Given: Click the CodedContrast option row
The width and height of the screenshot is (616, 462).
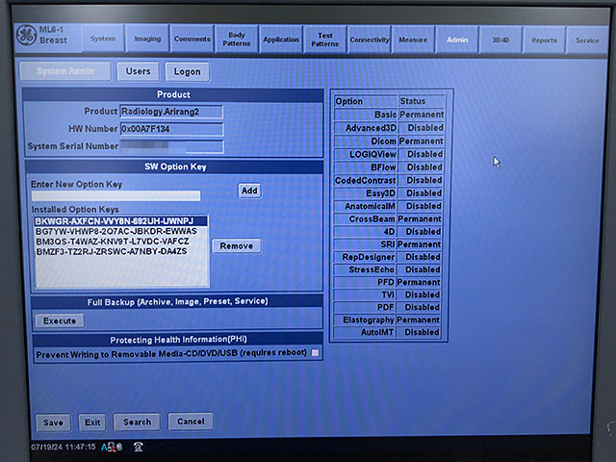Looking at the screenshot, I should [x=389, y=180].
